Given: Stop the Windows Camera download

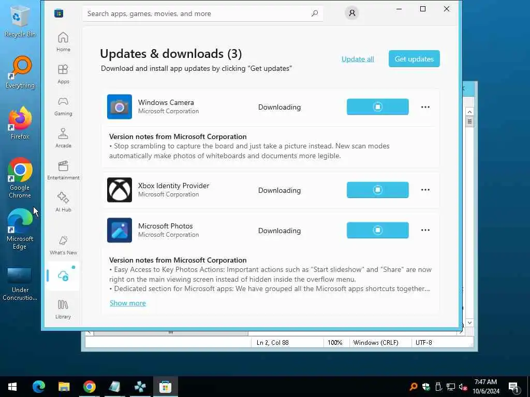Looking at the screenshot, I should click(377, 106).
